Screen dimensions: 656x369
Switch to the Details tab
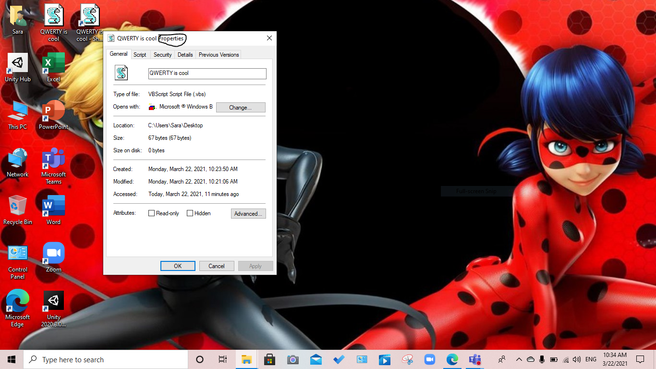[185, 55]
